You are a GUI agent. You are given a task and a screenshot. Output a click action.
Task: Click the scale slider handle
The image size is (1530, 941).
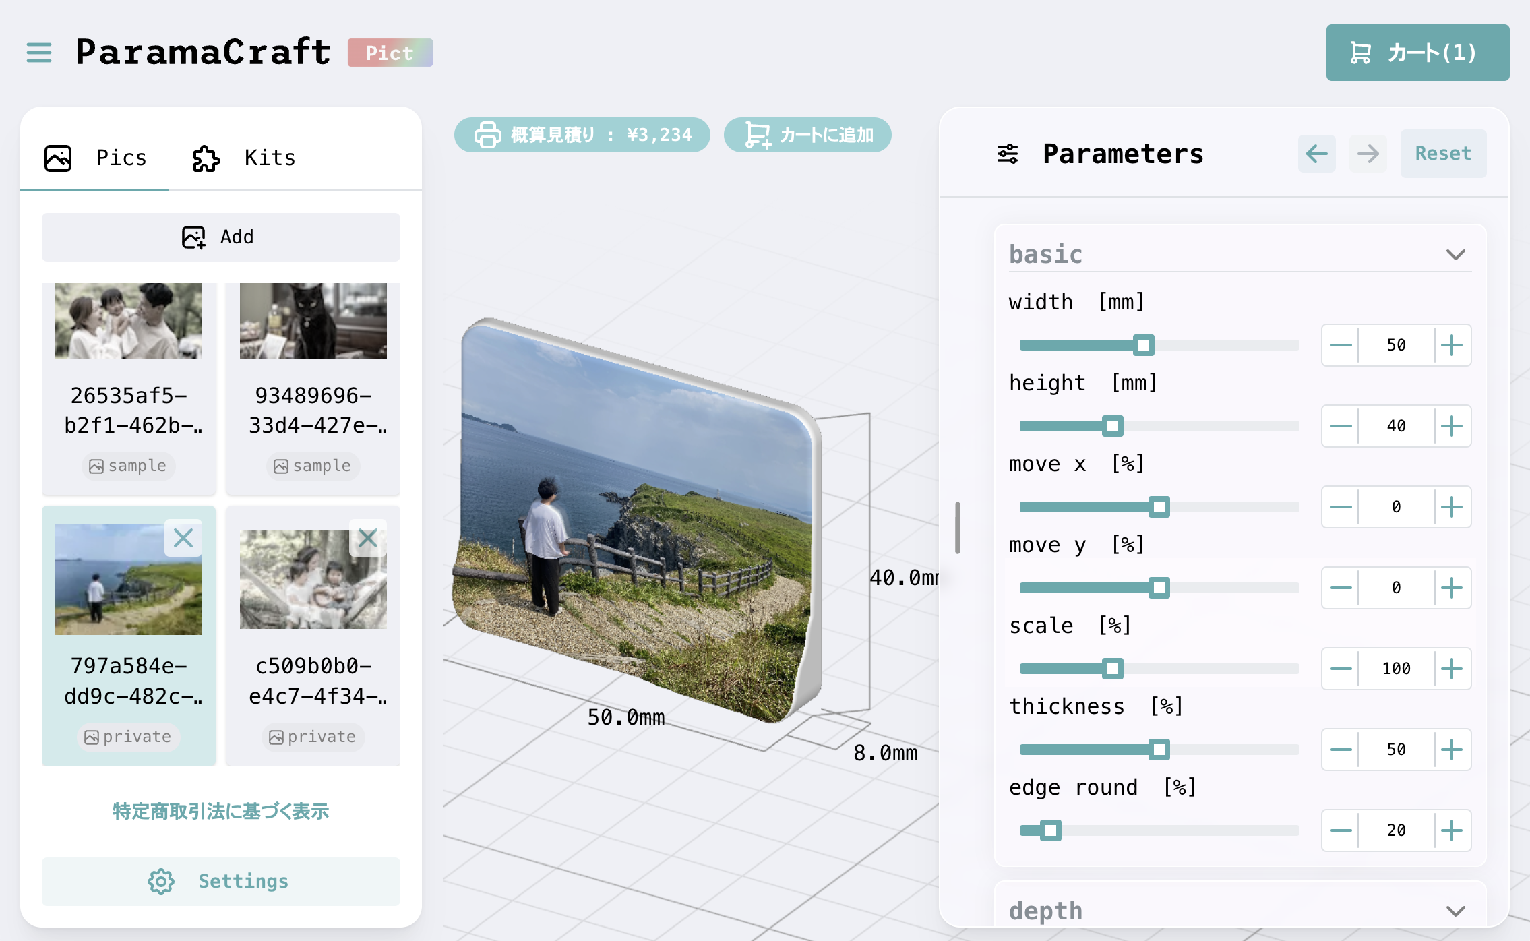[x=1112, y=669]
